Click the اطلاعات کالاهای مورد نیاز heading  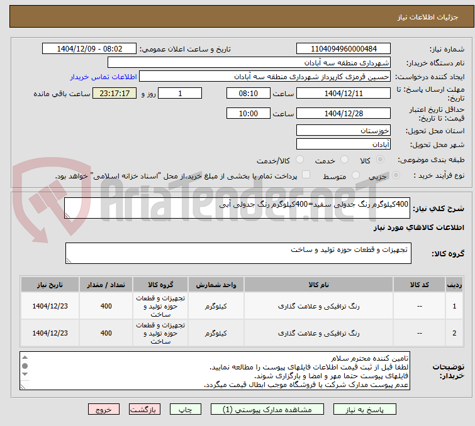click(x=418, y=227)
